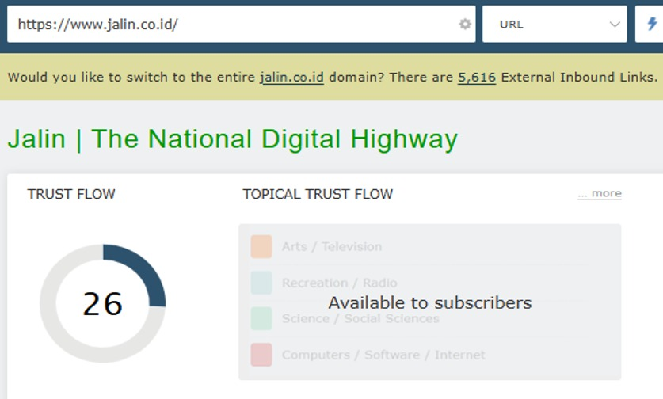Click the '... more' topical trust flow link

[600, 194]
